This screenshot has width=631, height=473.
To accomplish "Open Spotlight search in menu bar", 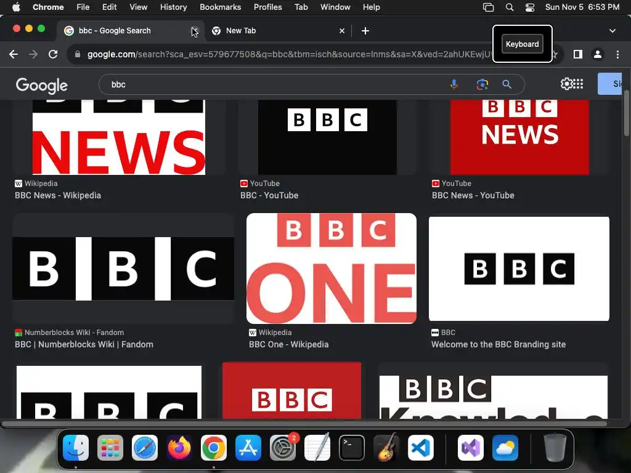I will [x=510, y=7].
